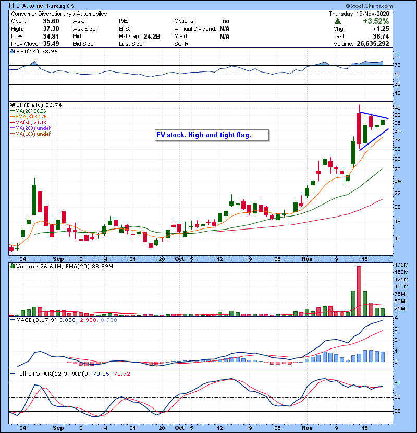Click the stochastic %D value 70.72
Image resolution: width=417 pixels, height=433 pixels.
coord(121,374)
